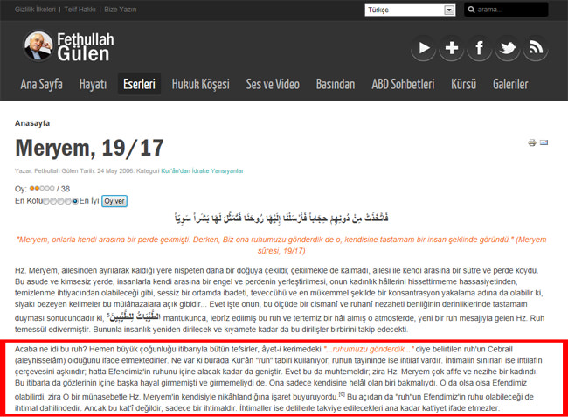This screenshot has height=417, width=568.
Task: Go to Hukuk Köşesi menu item
Action: [199, 85]
